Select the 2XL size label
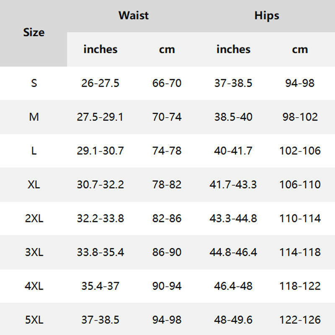Image resolution: width=335 pixels, height=335 pixels. point(34,219)
